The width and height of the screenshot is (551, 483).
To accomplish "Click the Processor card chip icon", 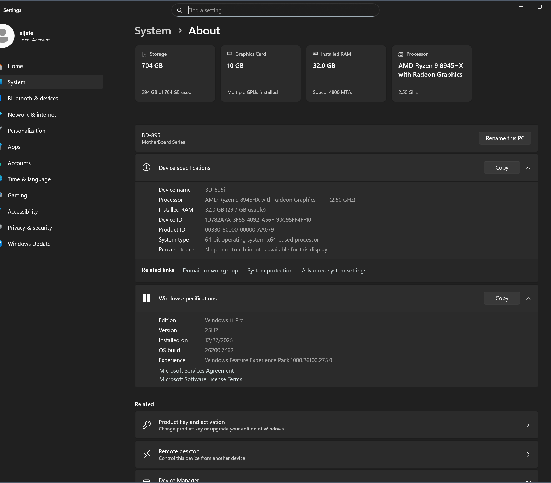I will (401, 54).
